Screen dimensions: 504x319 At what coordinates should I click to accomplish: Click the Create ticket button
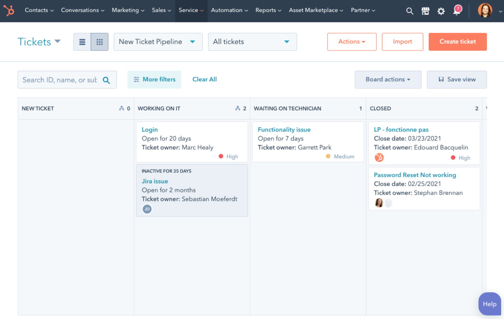(458, 42)
